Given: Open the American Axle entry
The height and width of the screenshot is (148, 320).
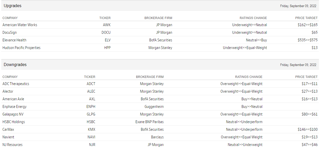Looking at the screenshot, I should [x=13, y=99].
